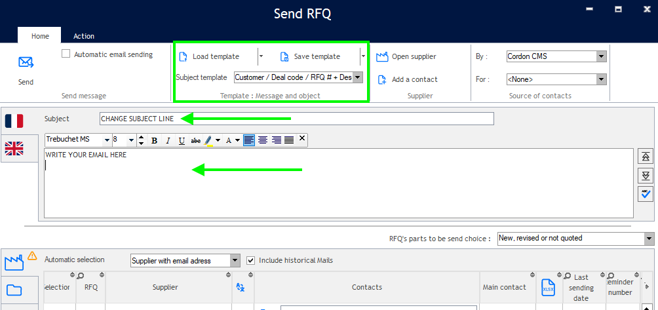
Task: Open the Subject template dropdown
Action: 358,77
